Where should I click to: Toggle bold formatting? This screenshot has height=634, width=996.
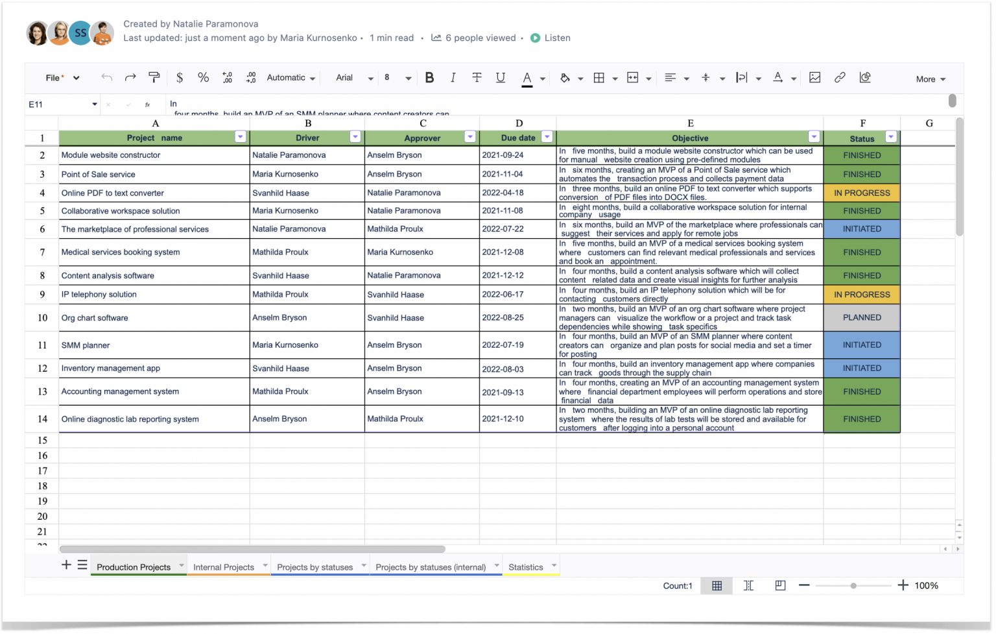(x=429, y=77)
